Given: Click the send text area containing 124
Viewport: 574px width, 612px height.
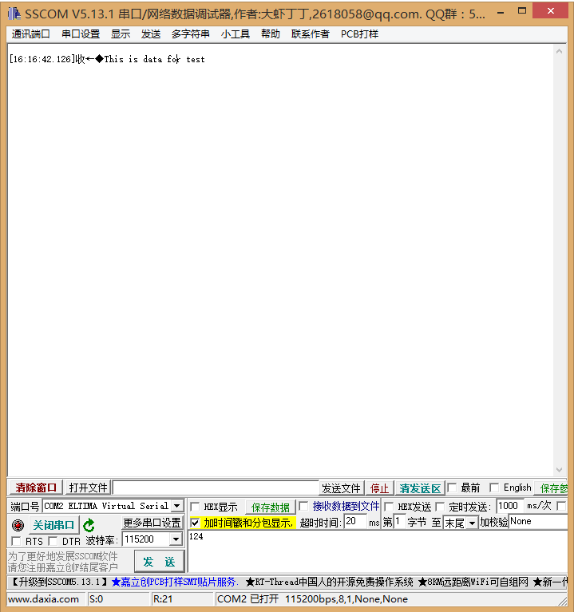Looking at the screenshot, I should point(377,551).
